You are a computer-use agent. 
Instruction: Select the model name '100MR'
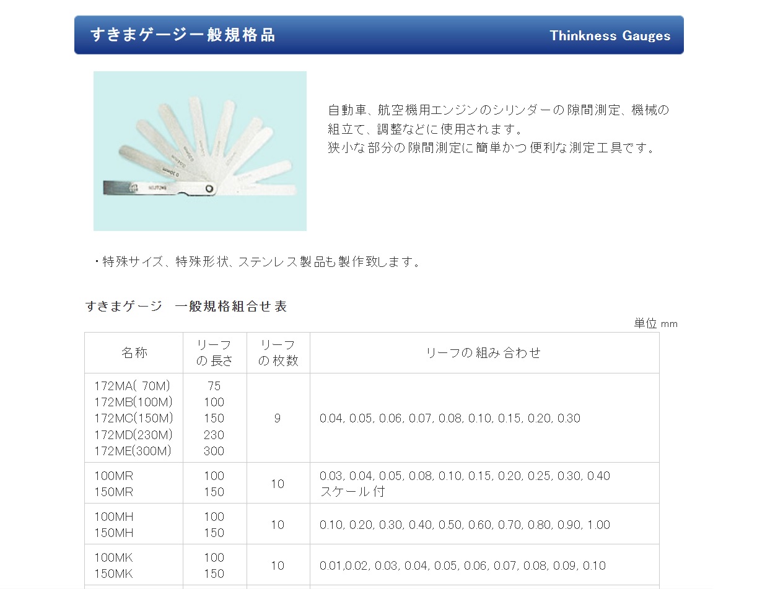tap(114, 476)
